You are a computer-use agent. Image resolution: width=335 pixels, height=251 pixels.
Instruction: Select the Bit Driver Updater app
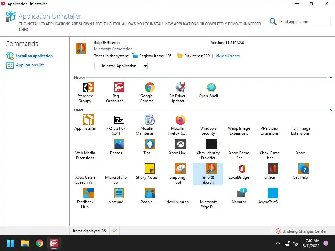tap(177, 92)
